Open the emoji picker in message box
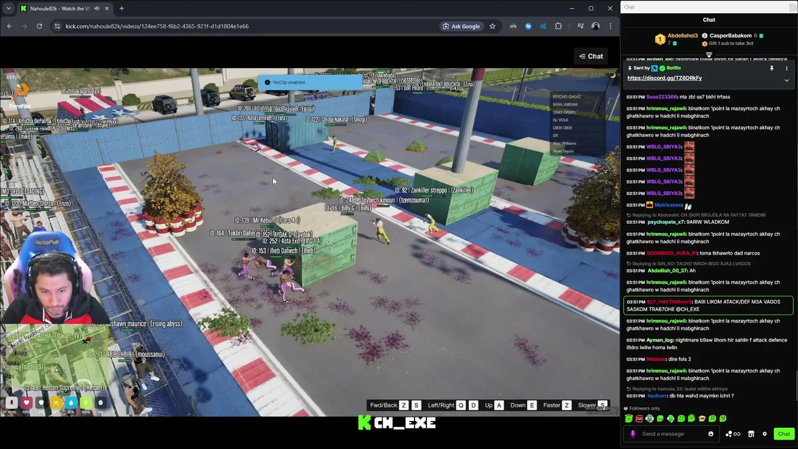This screenshot has height=449, width=798. coord(711,434)
